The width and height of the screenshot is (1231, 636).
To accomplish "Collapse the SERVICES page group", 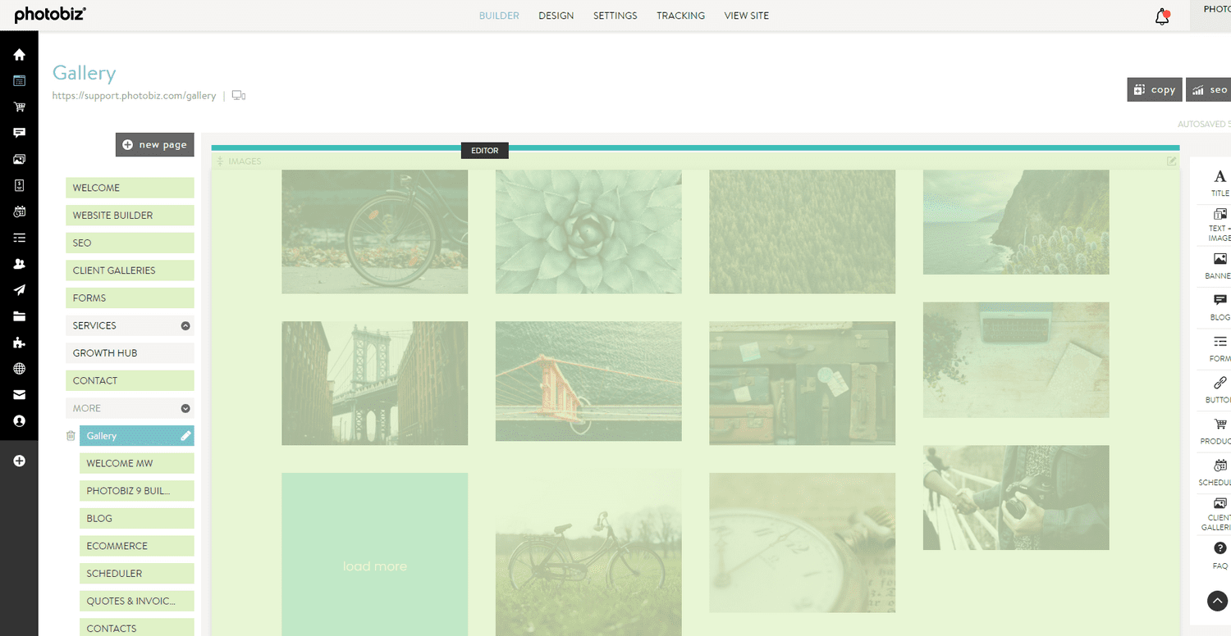I will (185, 325).
